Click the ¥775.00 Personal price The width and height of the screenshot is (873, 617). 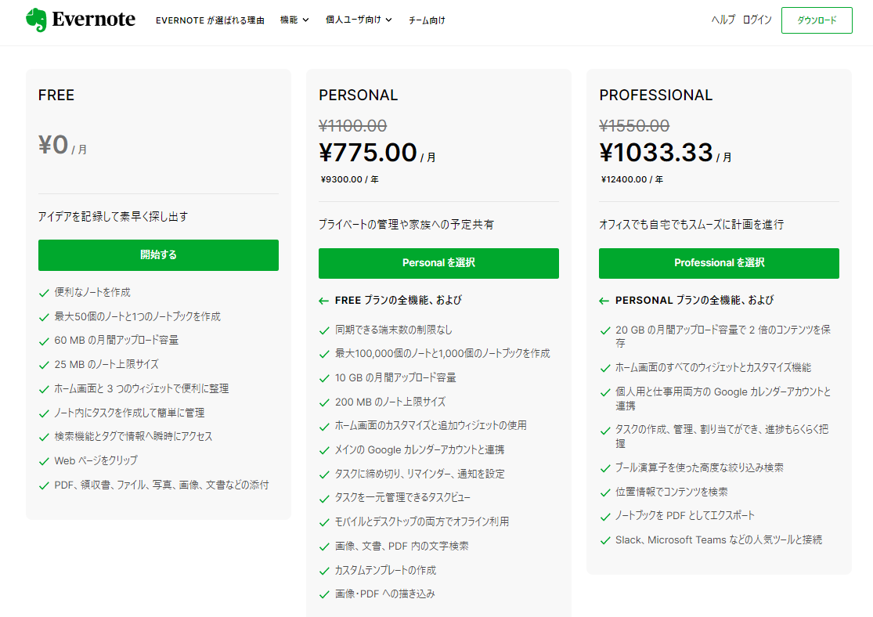click(x=368, y=153)
